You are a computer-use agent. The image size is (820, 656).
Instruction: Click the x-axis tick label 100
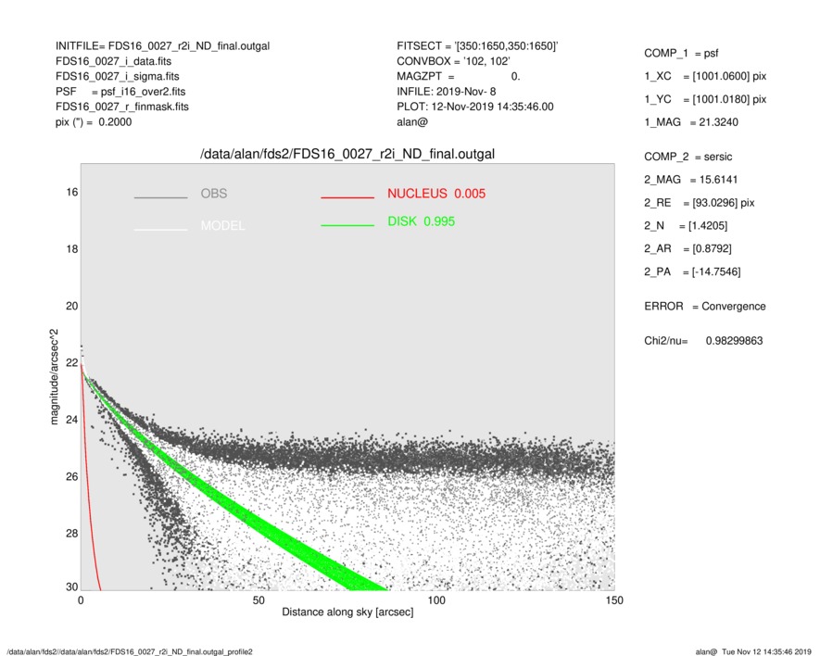coord(436,600)
